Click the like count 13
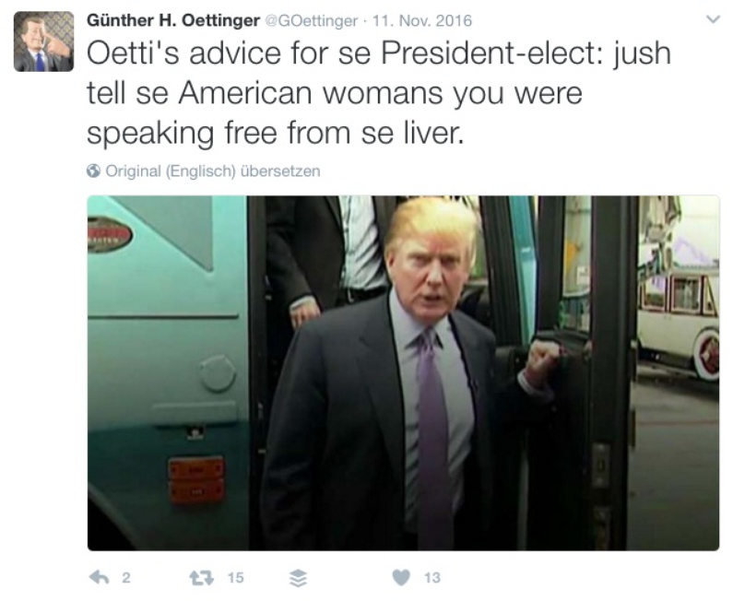Image resolution: width=733 pixels, height=601 pixels. coord(432,578)
